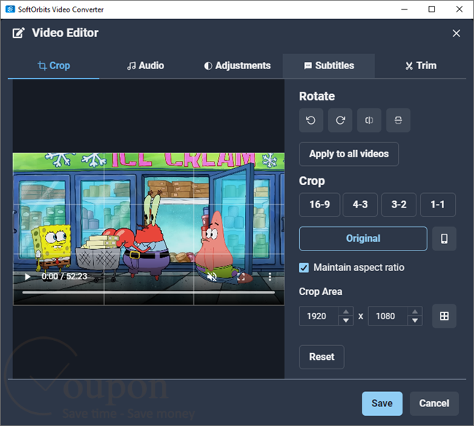This screenshot has height=426, width=474.
Task: Uncheck Maintain aspect ratio
Action: (304, 268)
